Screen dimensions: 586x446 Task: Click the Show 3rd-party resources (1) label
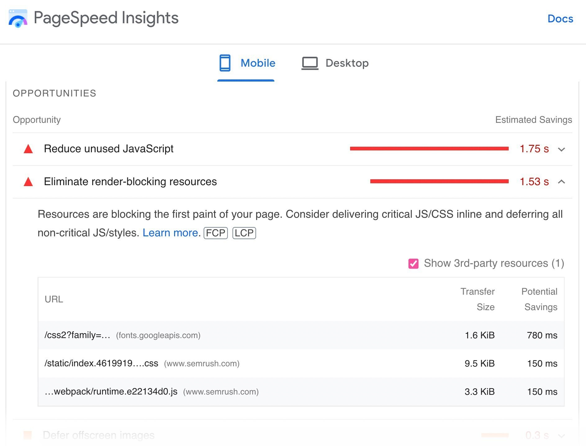pyautogui.click(x=494, y=263)
